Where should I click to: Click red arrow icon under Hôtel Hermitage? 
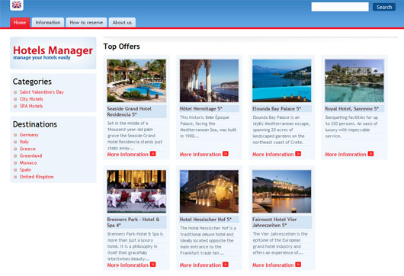click(226, 154)
